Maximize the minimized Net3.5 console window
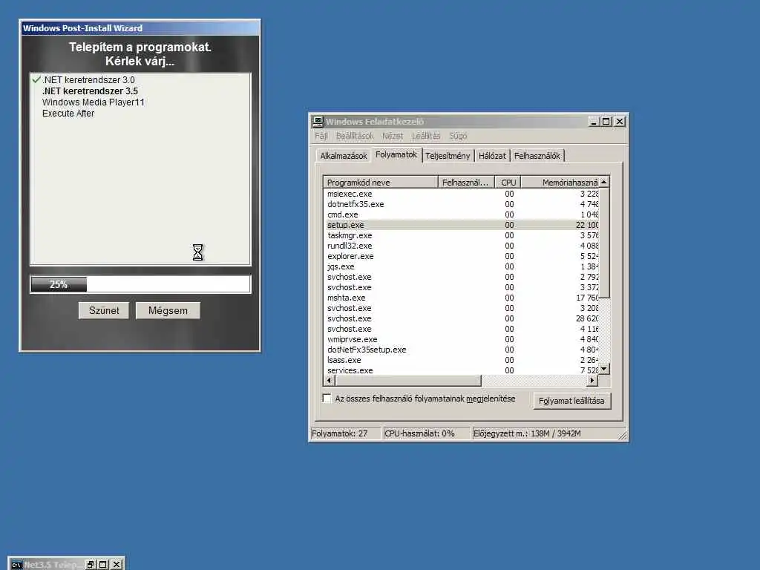760x570 pixels. (x=103, y=565)
